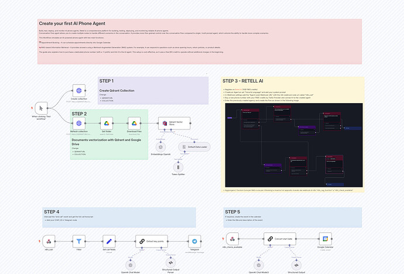The height and width of the screenshot is (274, 404).
Task: Select the Google Calendar node
Action: click(x=325, y=239)
